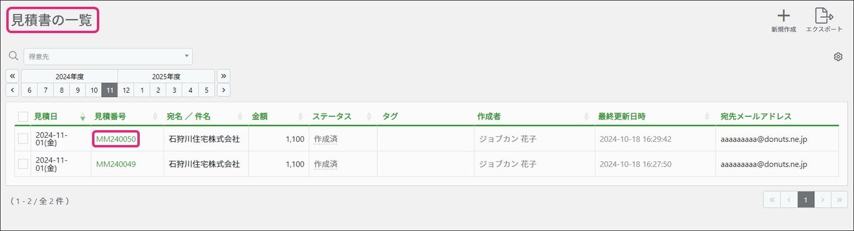Viewport: 854px width, 231px height.
Task: Click page 1 in the pagination
Action: pos(805,200)
